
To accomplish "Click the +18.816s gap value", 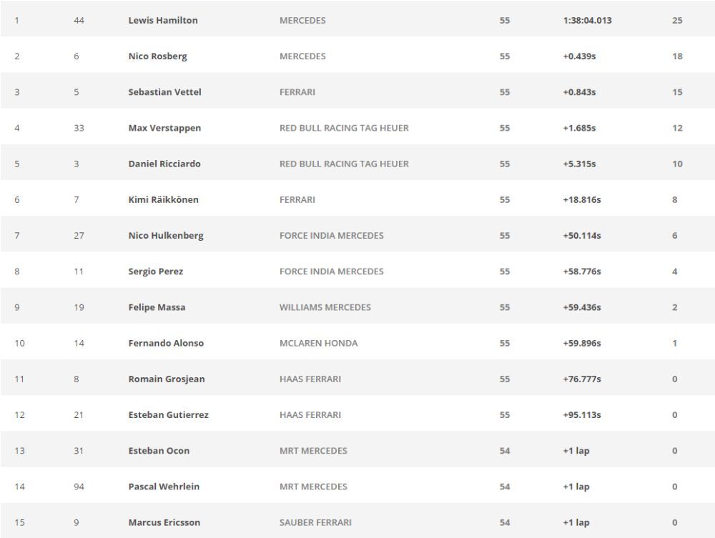I will point(581,199).
